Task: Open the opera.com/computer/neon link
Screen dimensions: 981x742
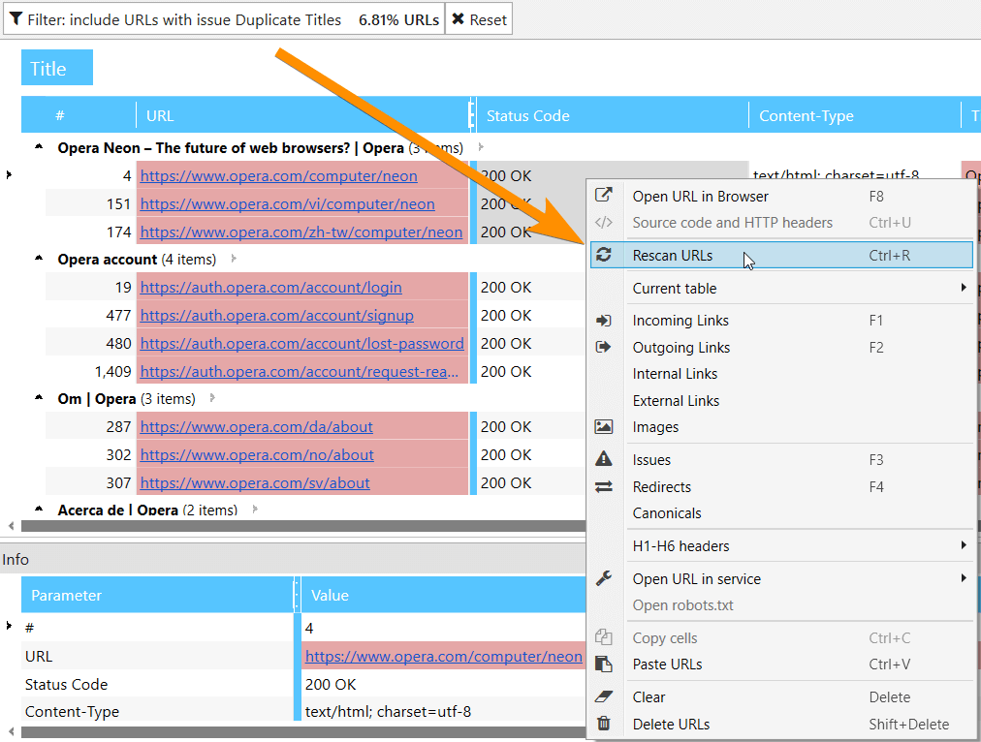Action: click(x=278, y=176)
